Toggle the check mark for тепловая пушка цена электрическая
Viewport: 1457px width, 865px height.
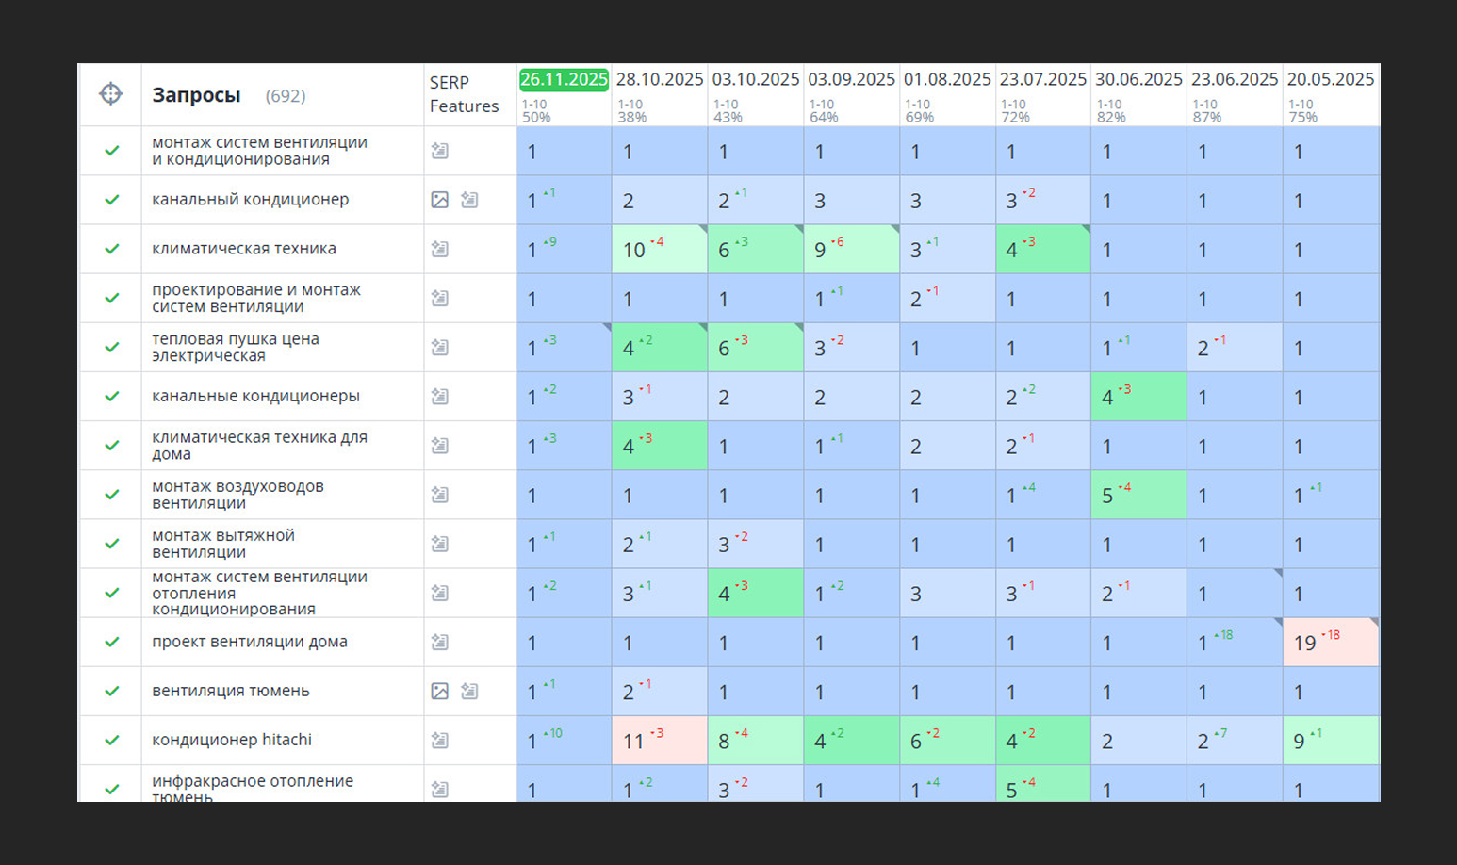(111, 347)
